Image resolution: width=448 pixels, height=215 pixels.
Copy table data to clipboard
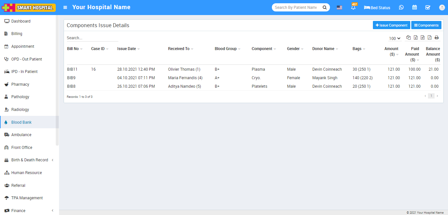coord(408,38)
